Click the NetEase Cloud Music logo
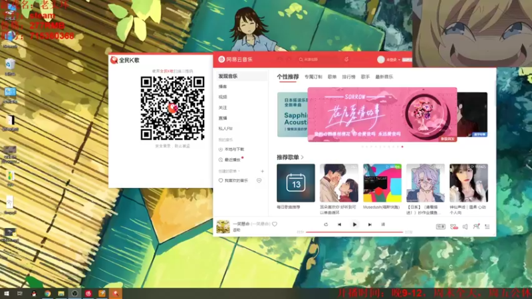 tap(235, 59)
